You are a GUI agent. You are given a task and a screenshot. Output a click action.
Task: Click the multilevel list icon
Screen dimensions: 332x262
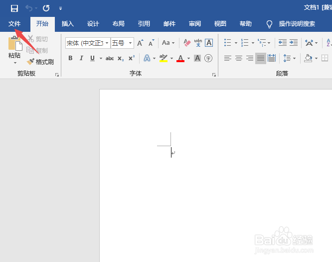(262, 43)
